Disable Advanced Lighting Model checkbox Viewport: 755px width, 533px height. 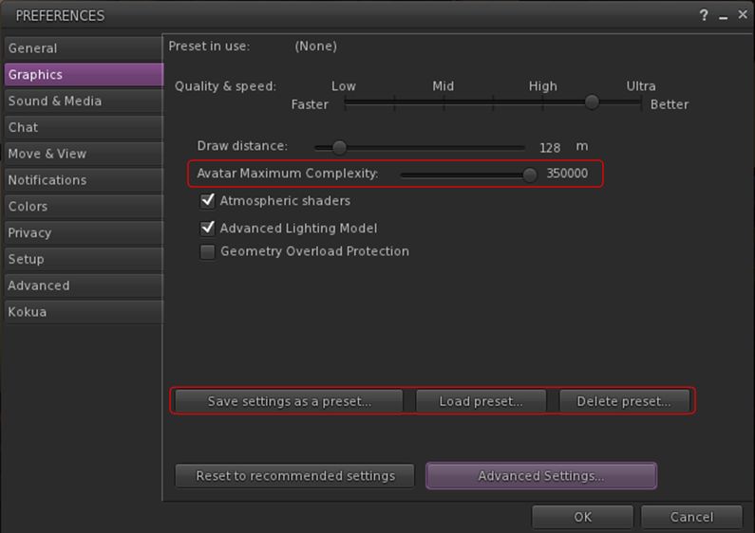(208, 228)
